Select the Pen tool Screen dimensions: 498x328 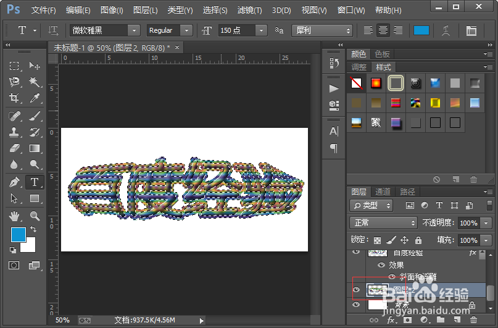14,182
